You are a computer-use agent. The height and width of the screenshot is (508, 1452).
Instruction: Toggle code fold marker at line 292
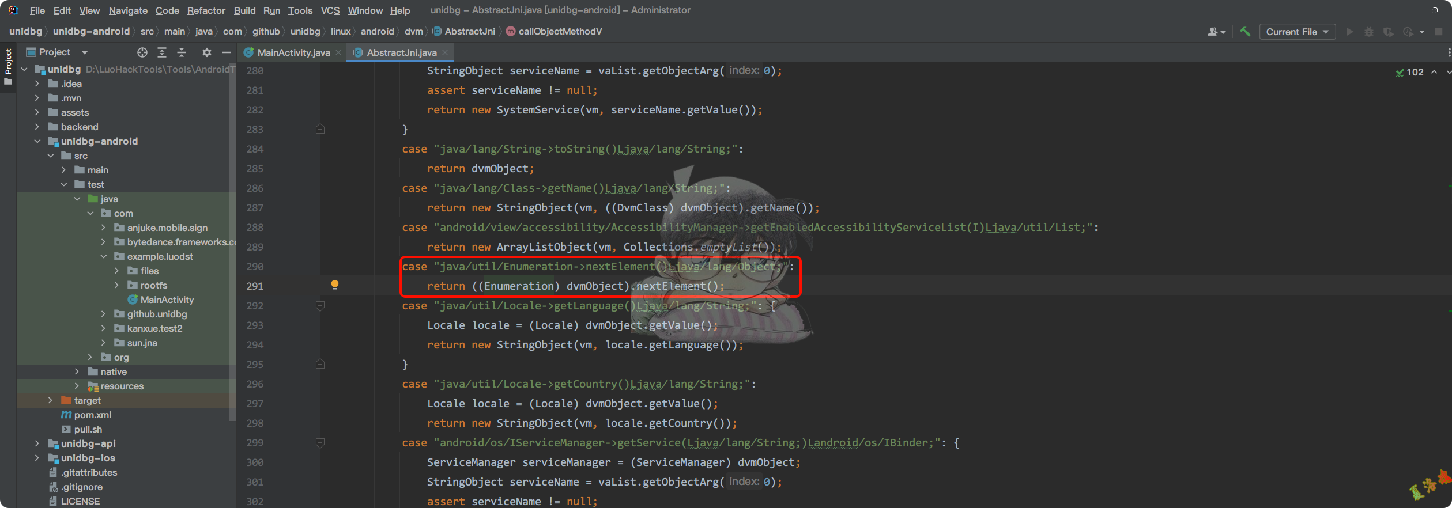pos(320,306)
